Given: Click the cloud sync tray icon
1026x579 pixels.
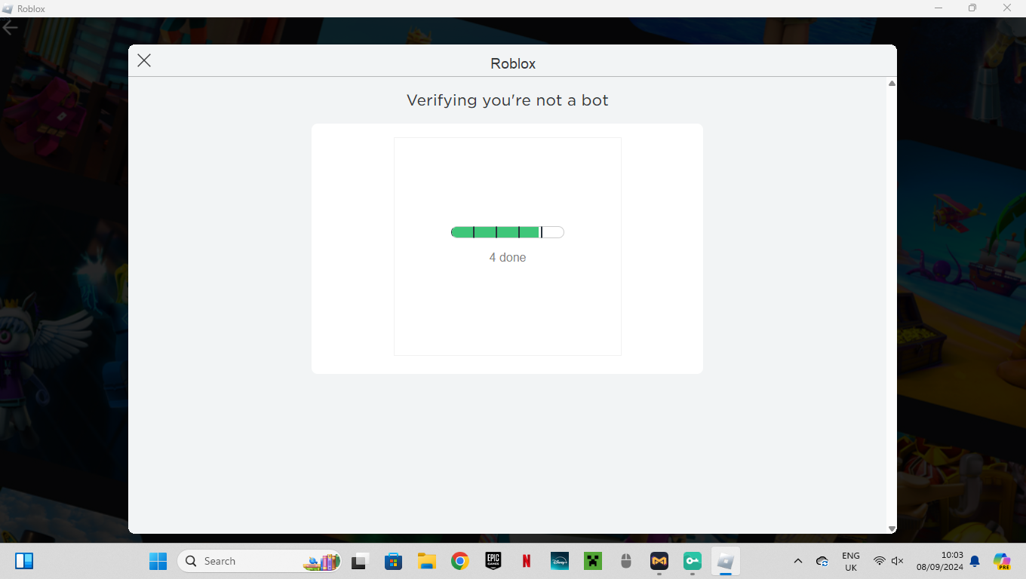Looking at the screenshot, I should pos(822,561).
